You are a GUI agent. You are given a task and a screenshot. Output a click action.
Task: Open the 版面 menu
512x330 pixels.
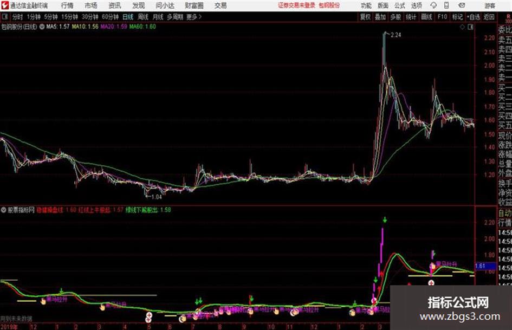(x=383, y=5)
